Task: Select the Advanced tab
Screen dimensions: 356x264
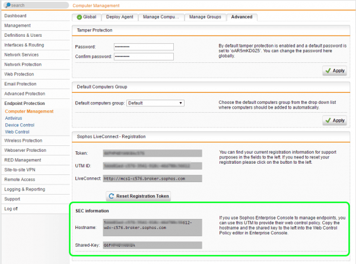Action: click(x=242, y=17)
